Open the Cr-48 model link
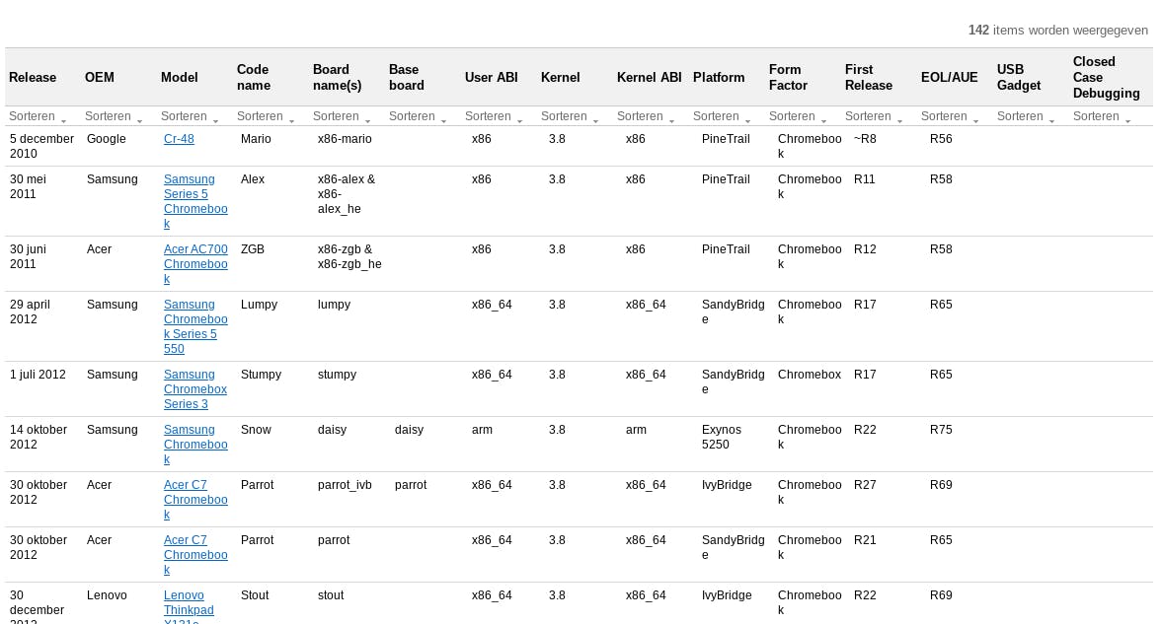The width and height of the screenshot is (1162, 624). (x=179, y=139)
